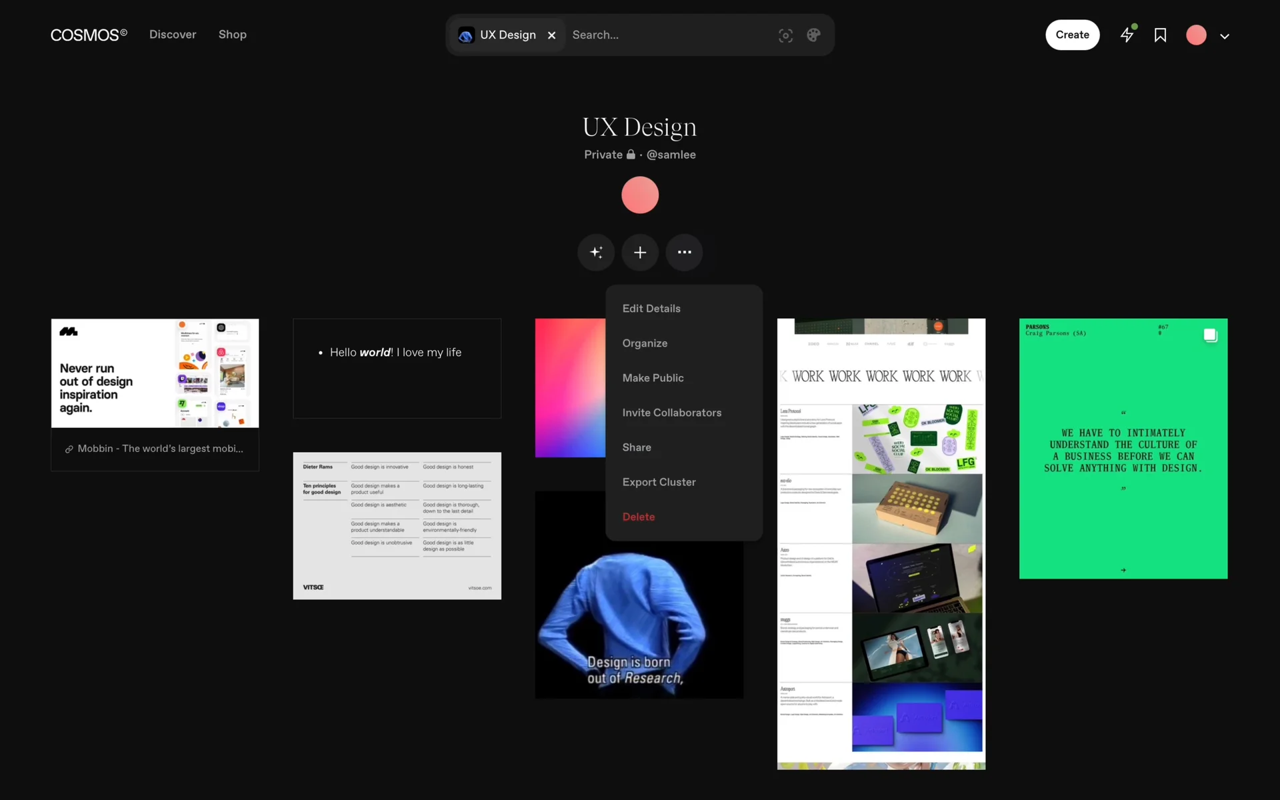The image size is (1280, 800).
Task: Click the plus add element button
Action: (640, 252)
